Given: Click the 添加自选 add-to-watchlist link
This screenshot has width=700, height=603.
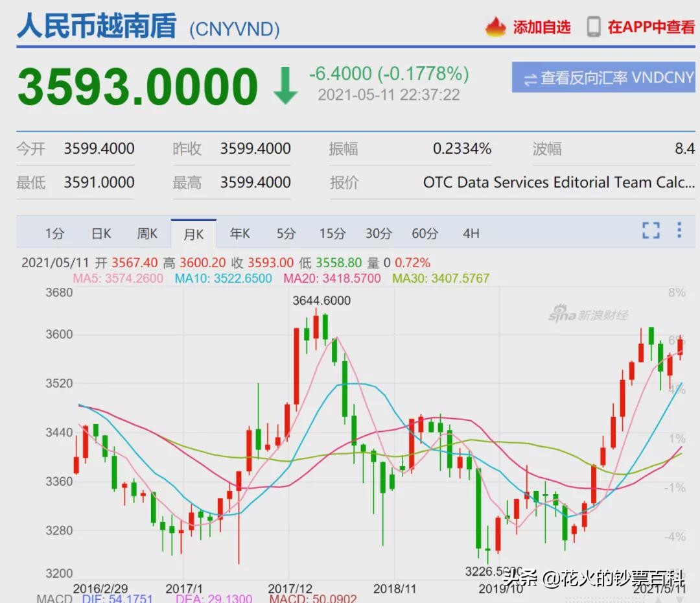Looking at the screenshot, I should coord(542,27).
